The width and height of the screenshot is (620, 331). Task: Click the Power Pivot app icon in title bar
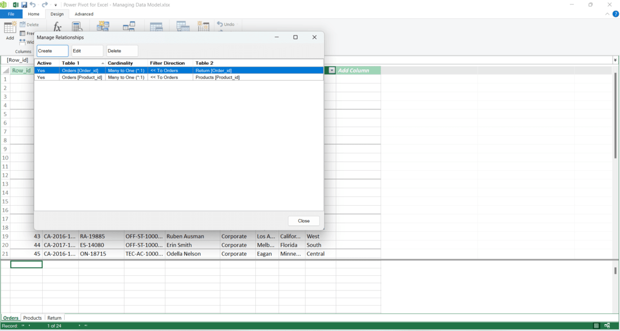coord(3,5)
